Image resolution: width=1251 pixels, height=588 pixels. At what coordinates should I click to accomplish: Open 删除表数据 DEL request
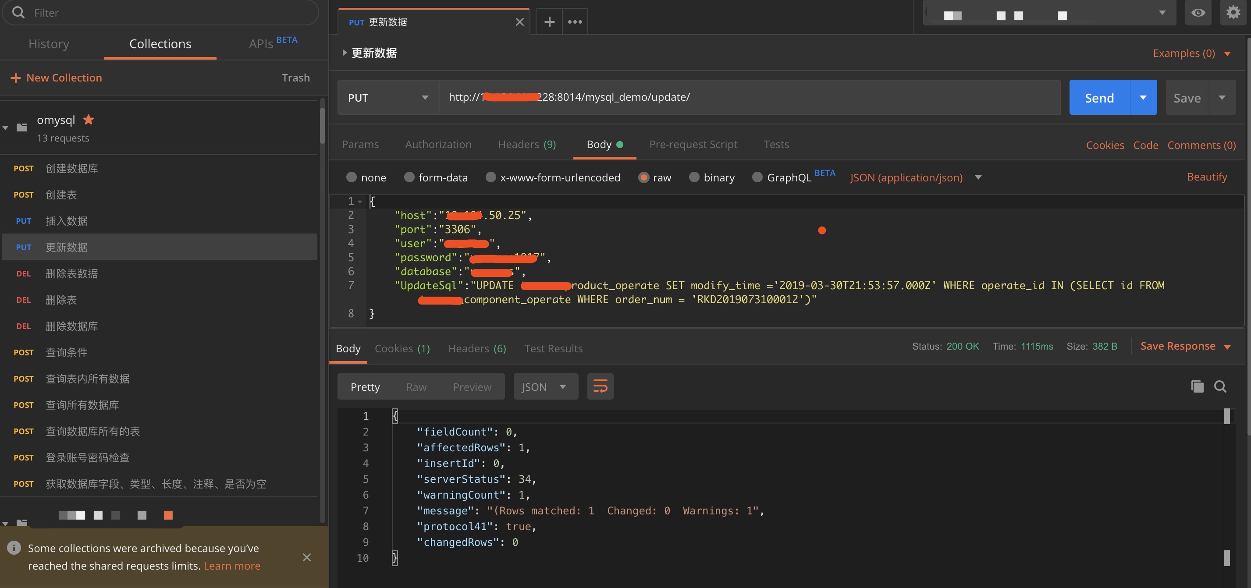(x=159, y=273)
